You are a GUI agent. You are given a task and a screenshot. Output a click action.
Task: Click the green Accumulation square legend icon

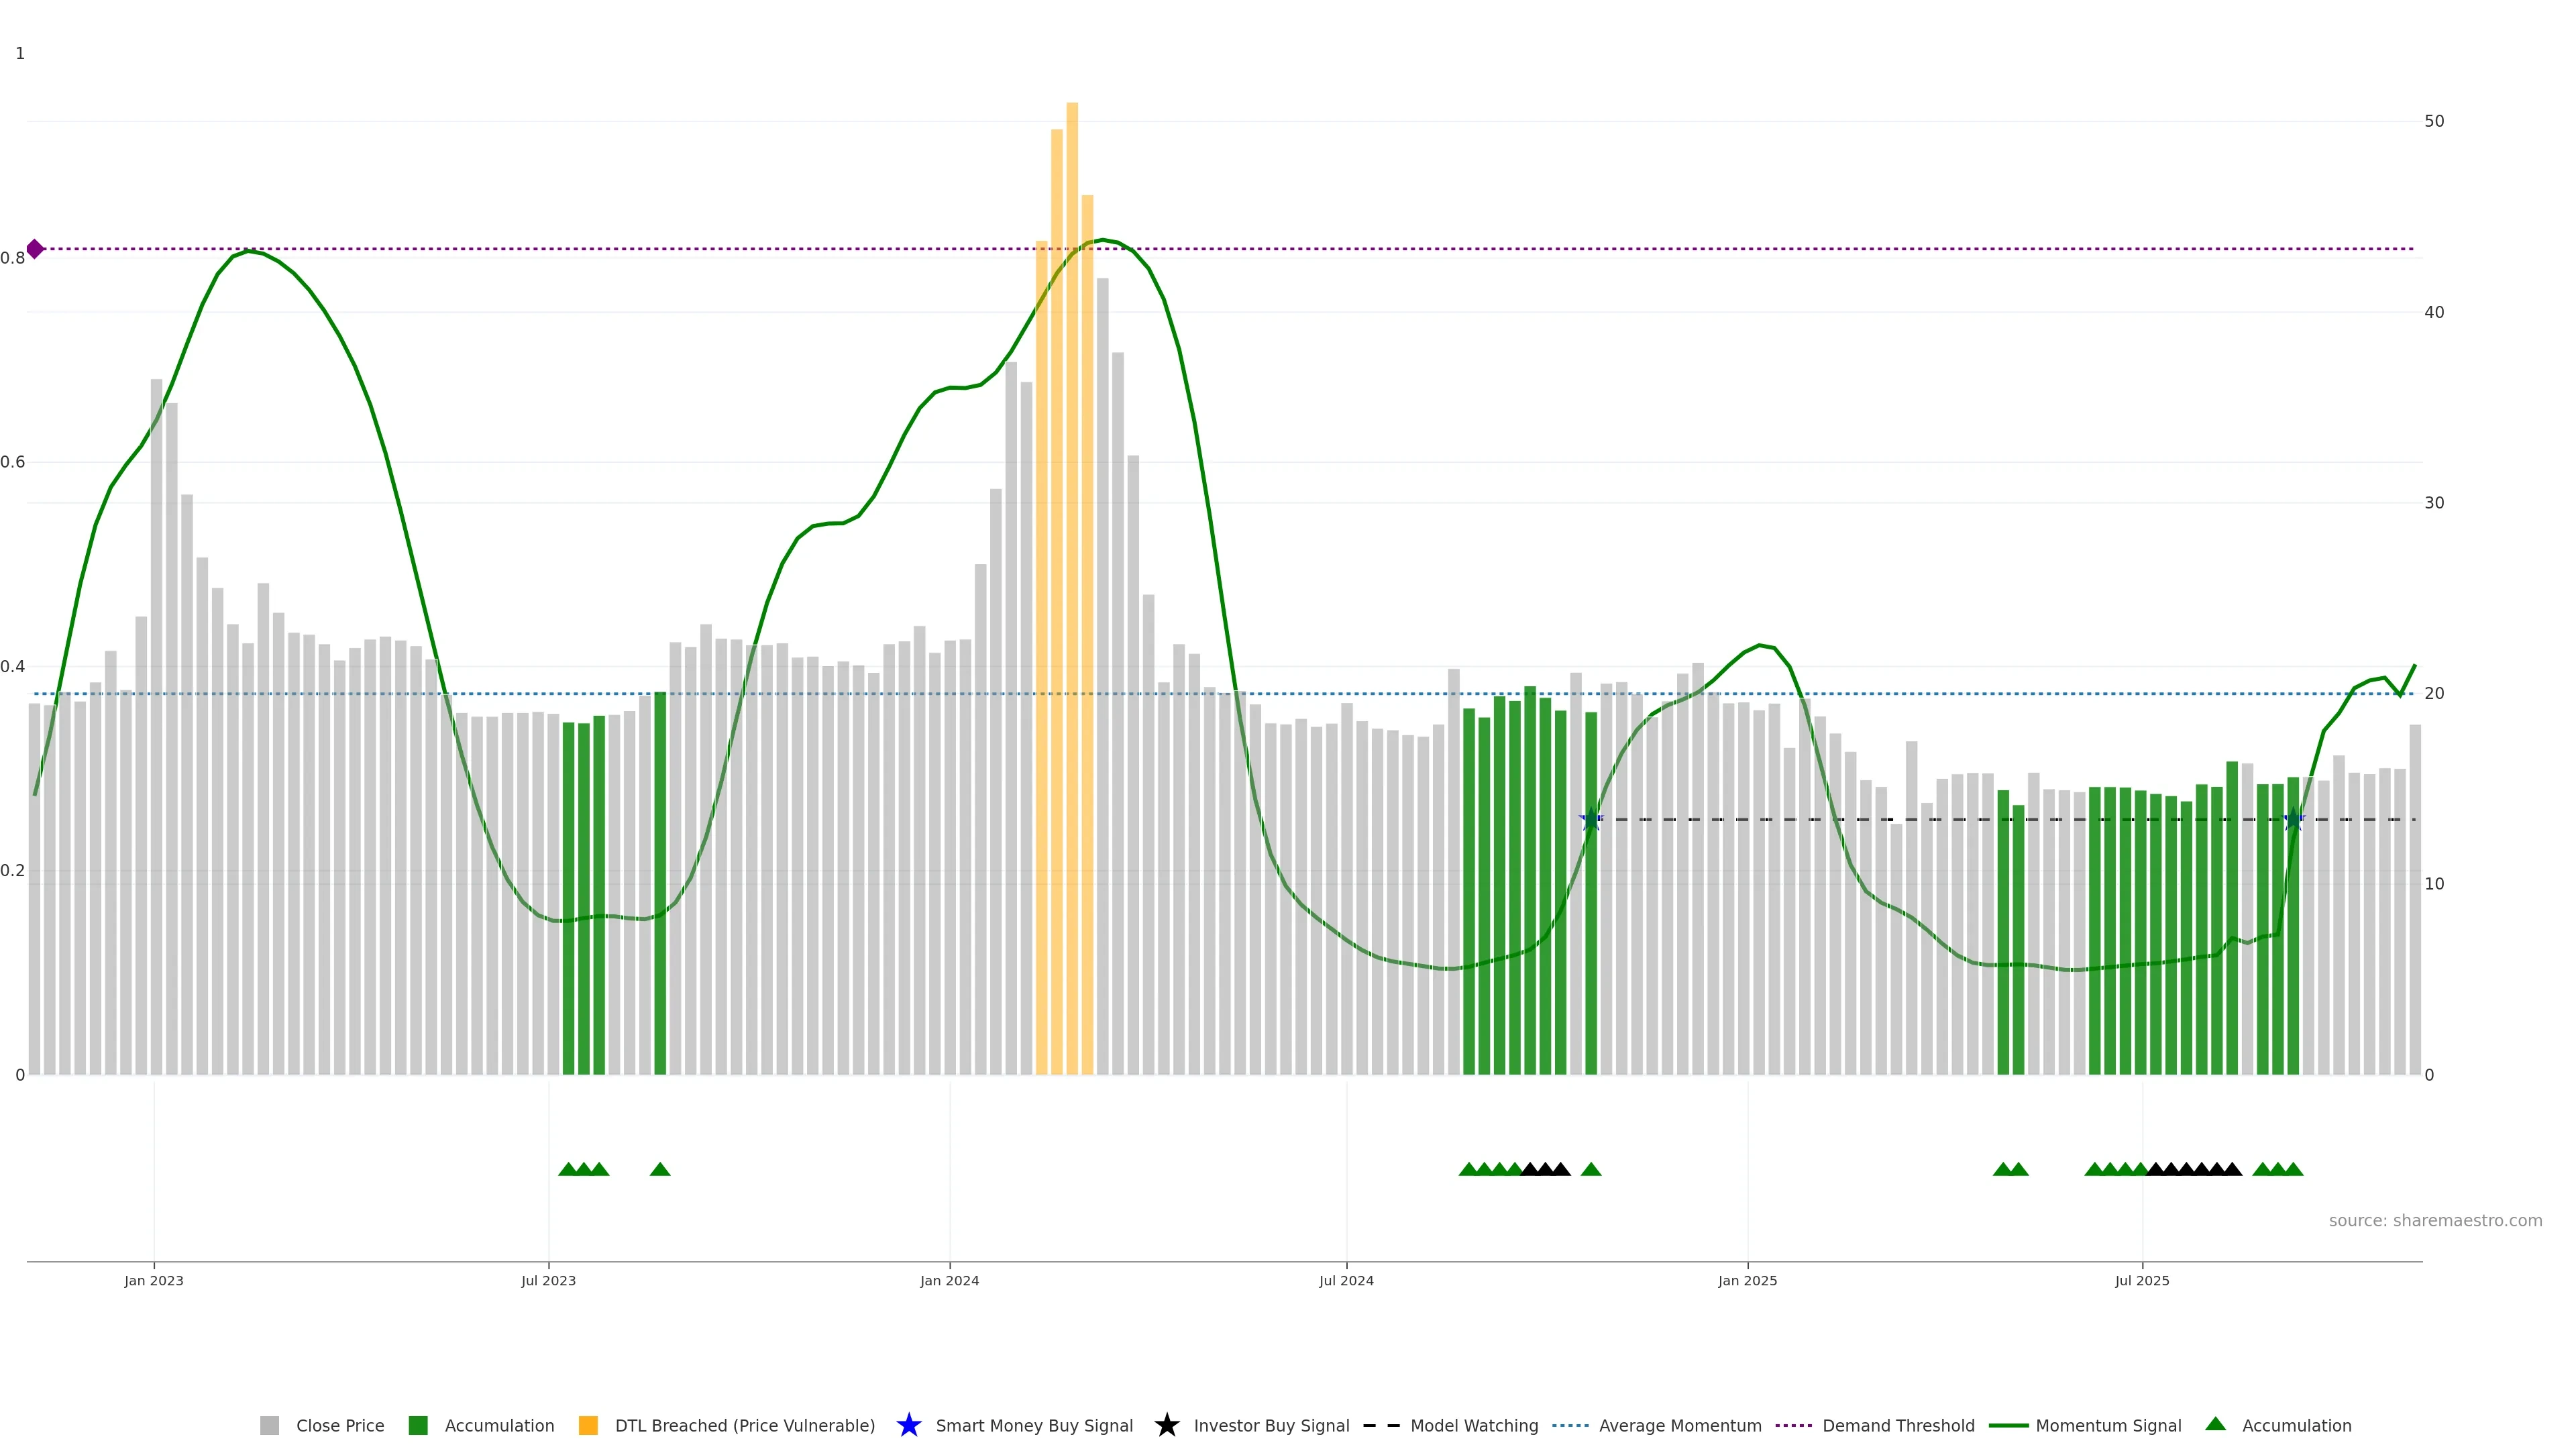point(418,1425)
